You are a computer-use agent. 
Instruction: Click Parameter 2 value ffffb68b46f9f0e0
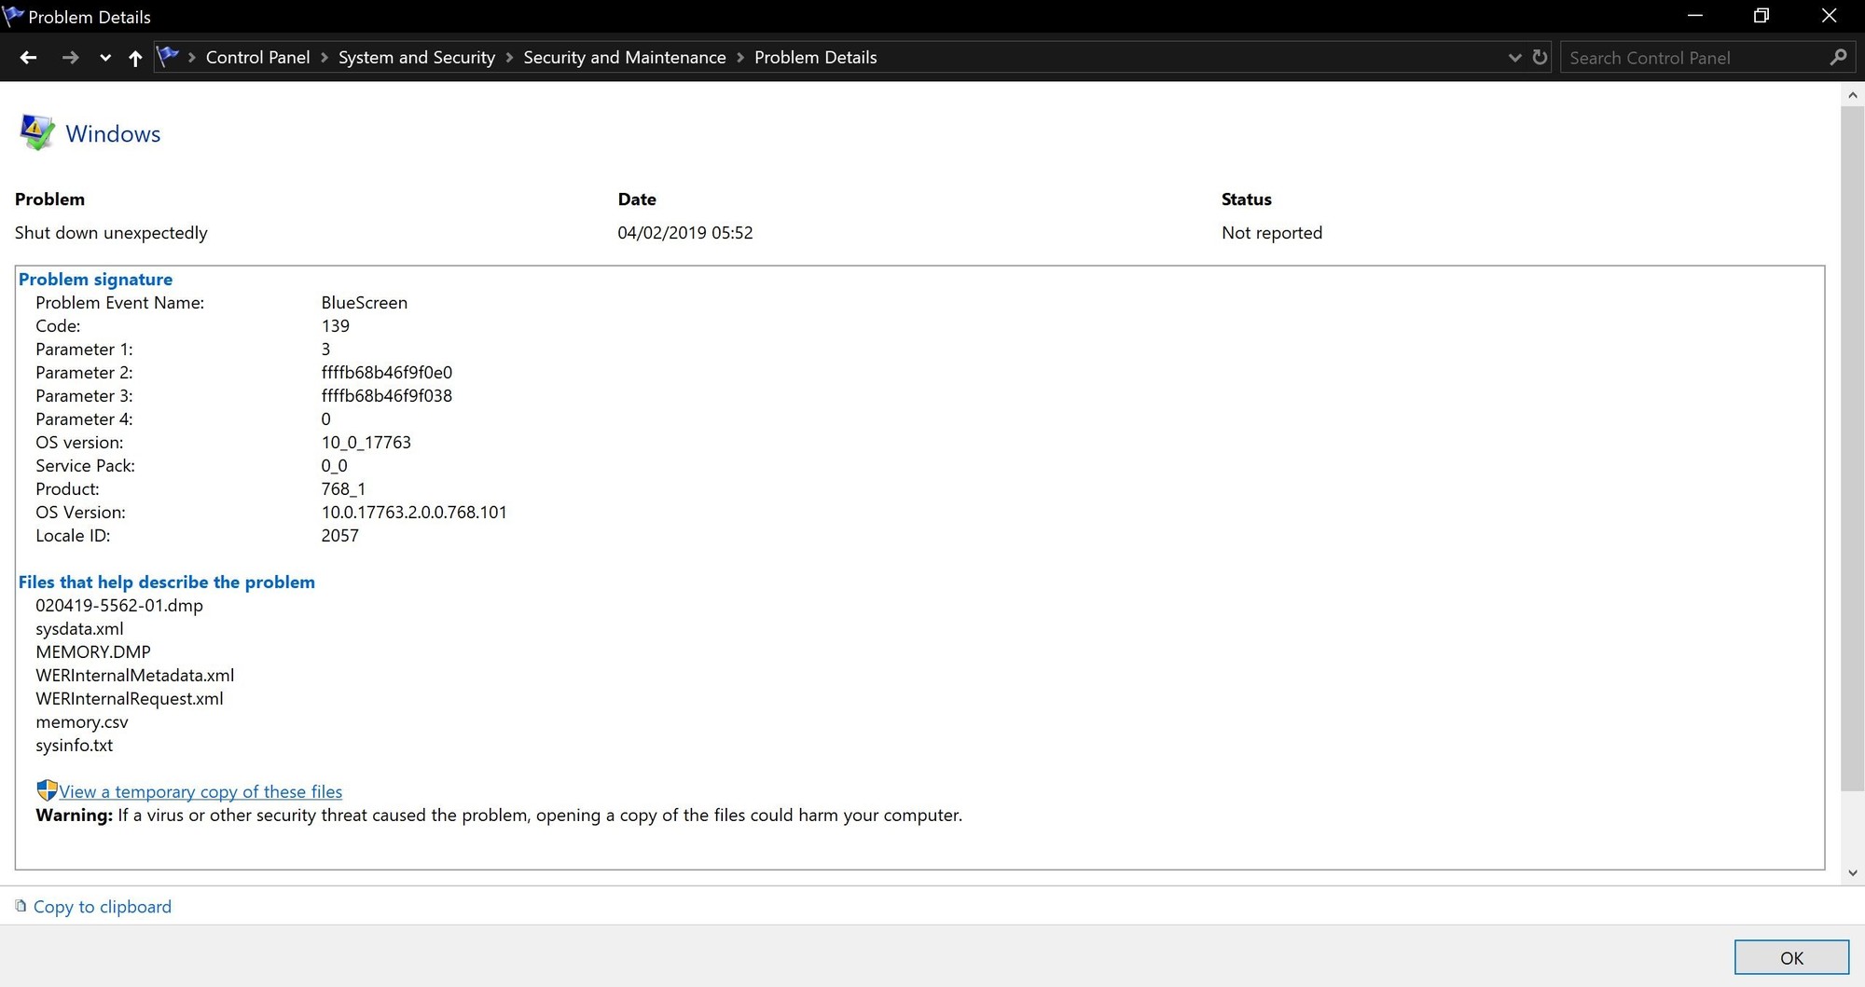point(387,373)
